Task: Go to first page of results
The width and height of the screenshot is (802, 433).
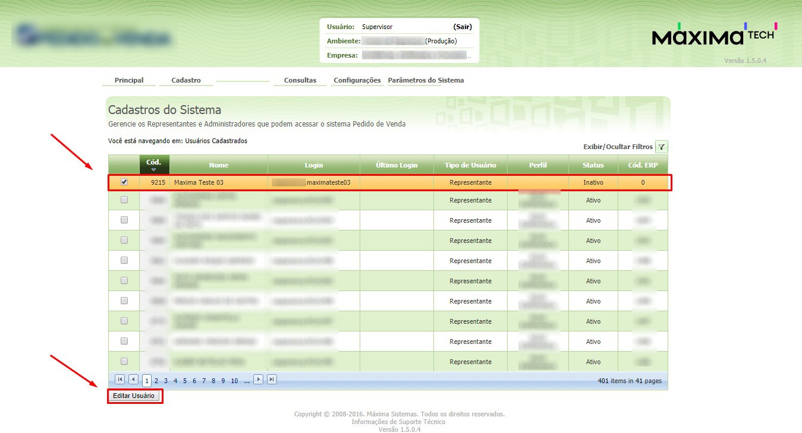Action: click(x=119, y=380)
